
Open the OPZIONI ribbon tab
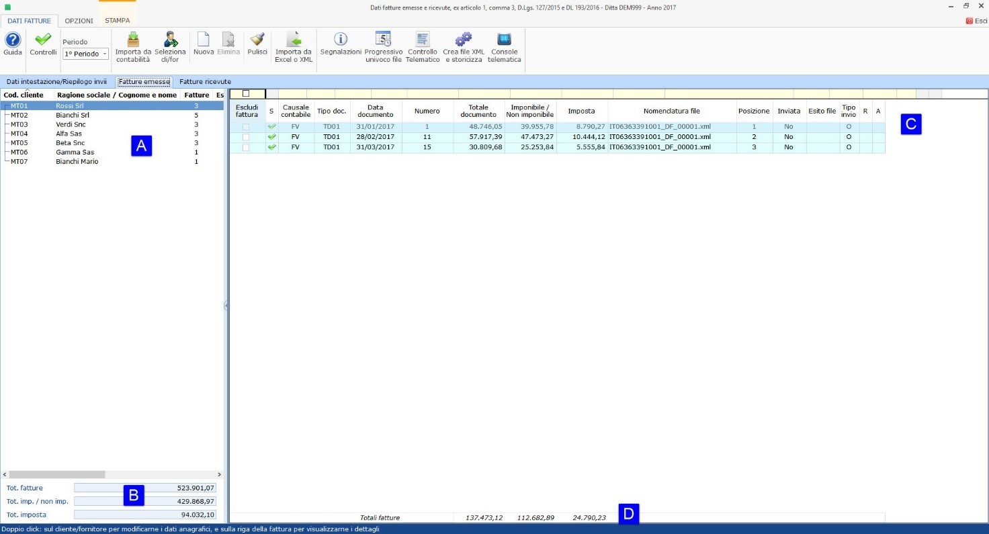pos(79,21)
